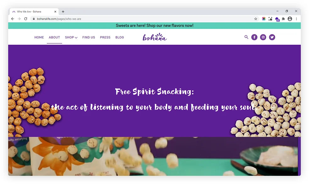Reload the page with the refresh icon
Image resolution: width=309 pixels, height=184 pixels.
(x=25, y=19)
